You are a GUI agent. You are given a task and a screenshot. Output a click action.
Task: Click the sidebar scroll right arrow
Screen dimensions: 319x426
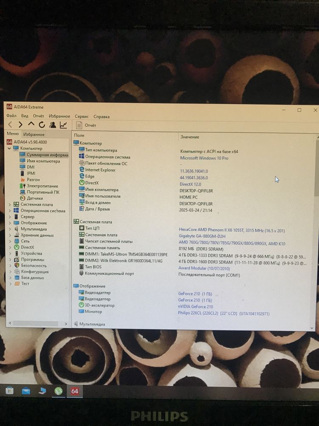tap(66, 324)
